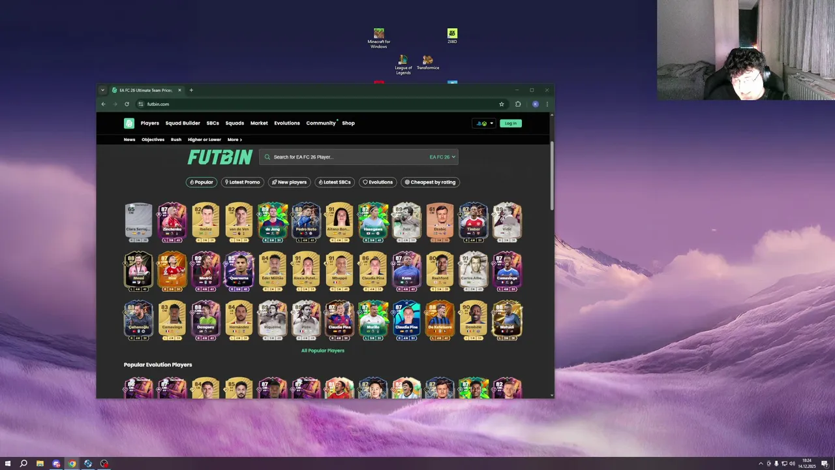Click the site information icon beside the URL
This screenshot has height=470, width=835.
(141, 104)
